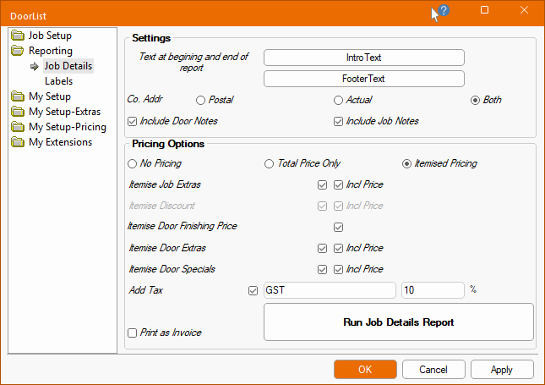Select the Postal address radio button
The height and width of the screenshot is (385, 545).
coord(200,100)
